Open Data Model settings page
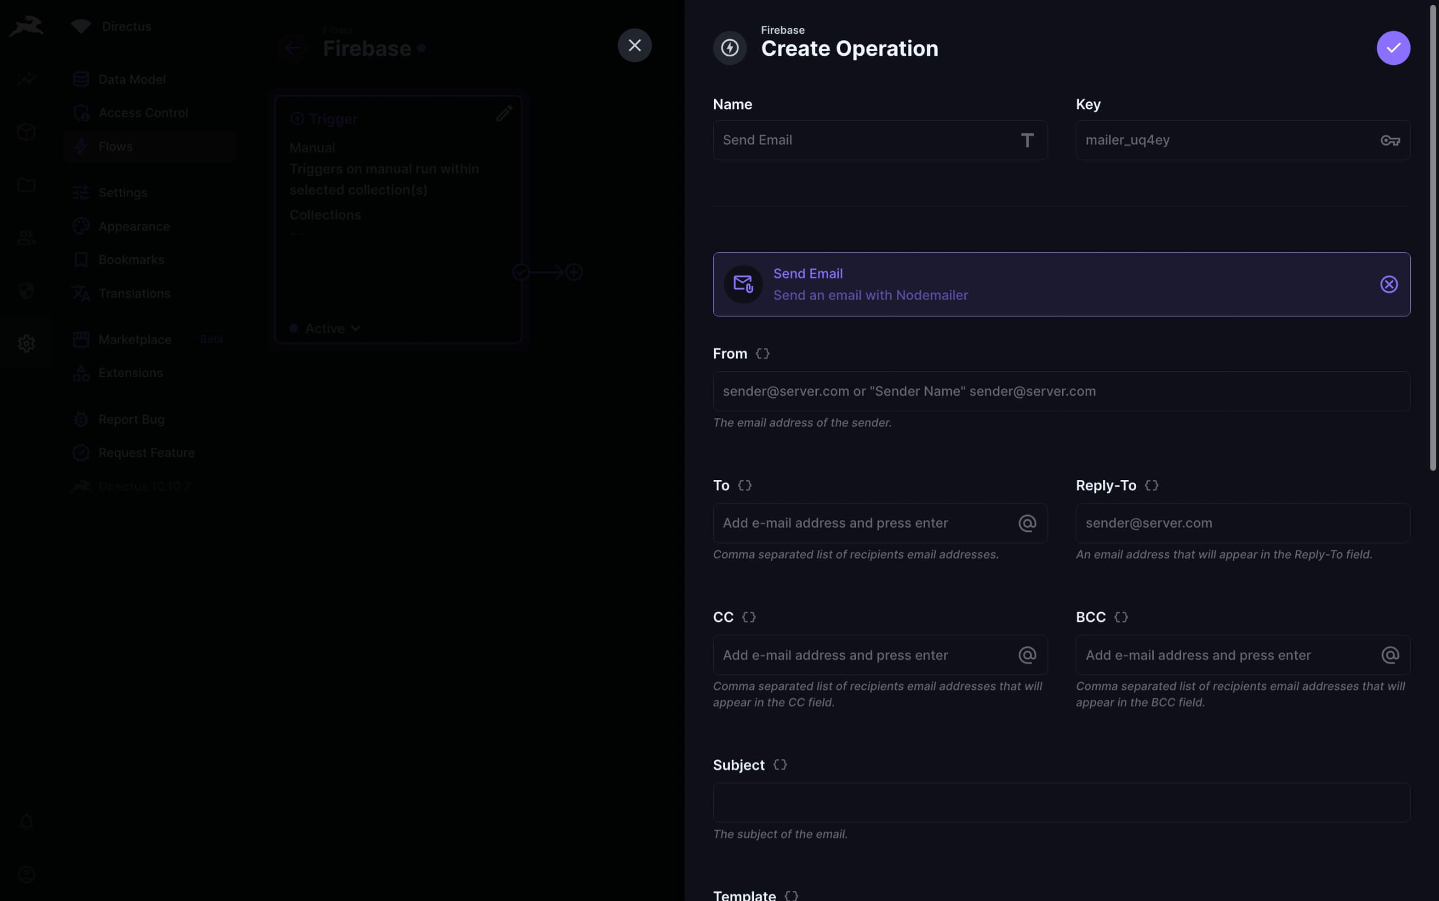The image size is (1439, 901). click(x=132, y=79)
